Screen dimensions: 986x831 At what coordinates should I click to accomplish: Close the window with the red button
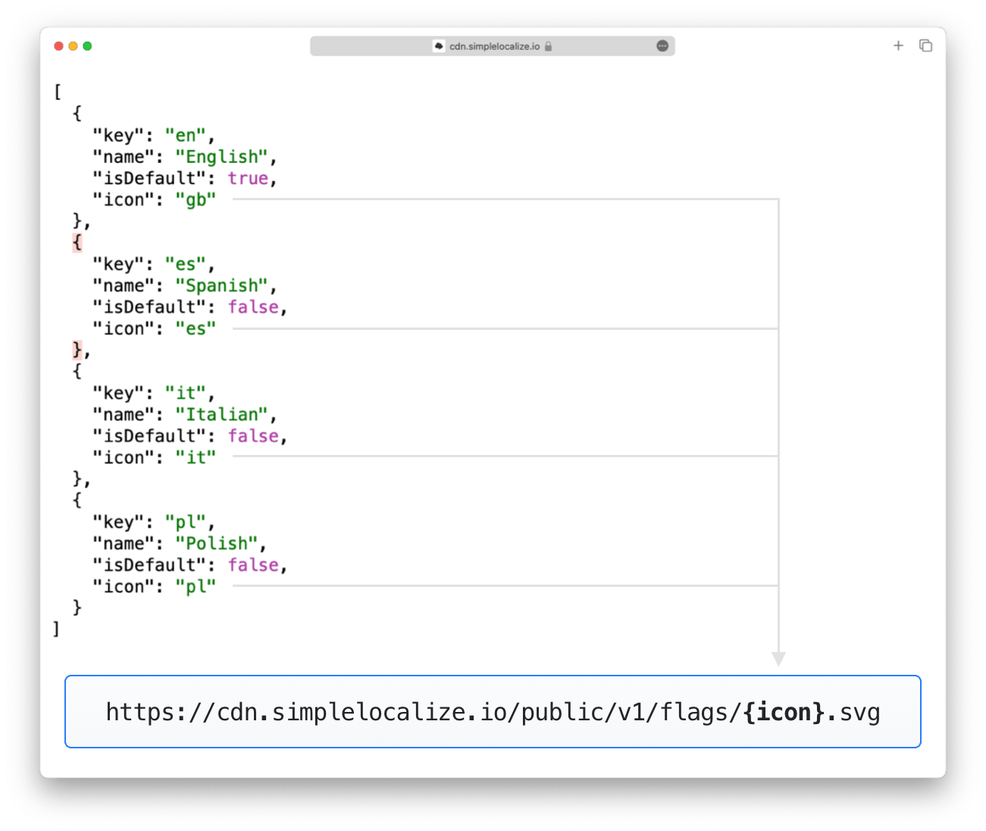(x=58, y=46)
